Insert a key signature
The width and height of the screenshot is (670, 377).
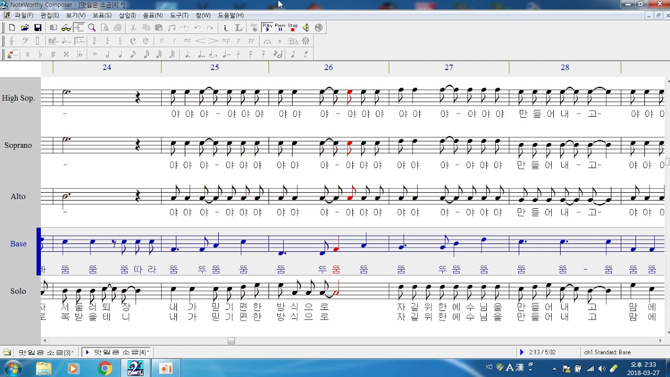coord(53,41)
